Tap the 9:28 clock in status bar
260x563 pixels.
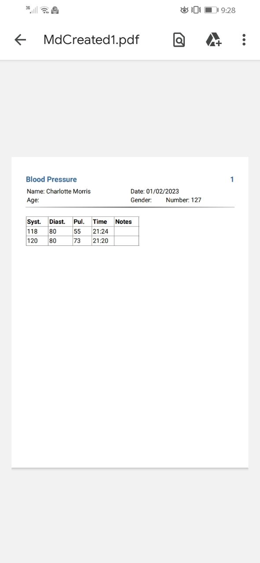(x=228, y=10)
